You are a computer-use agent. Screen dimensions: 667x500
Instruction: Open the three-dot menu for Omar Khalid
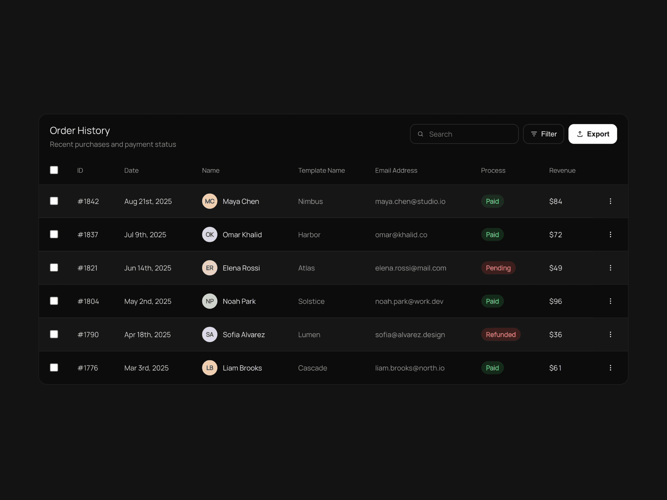tap(610, 234)
